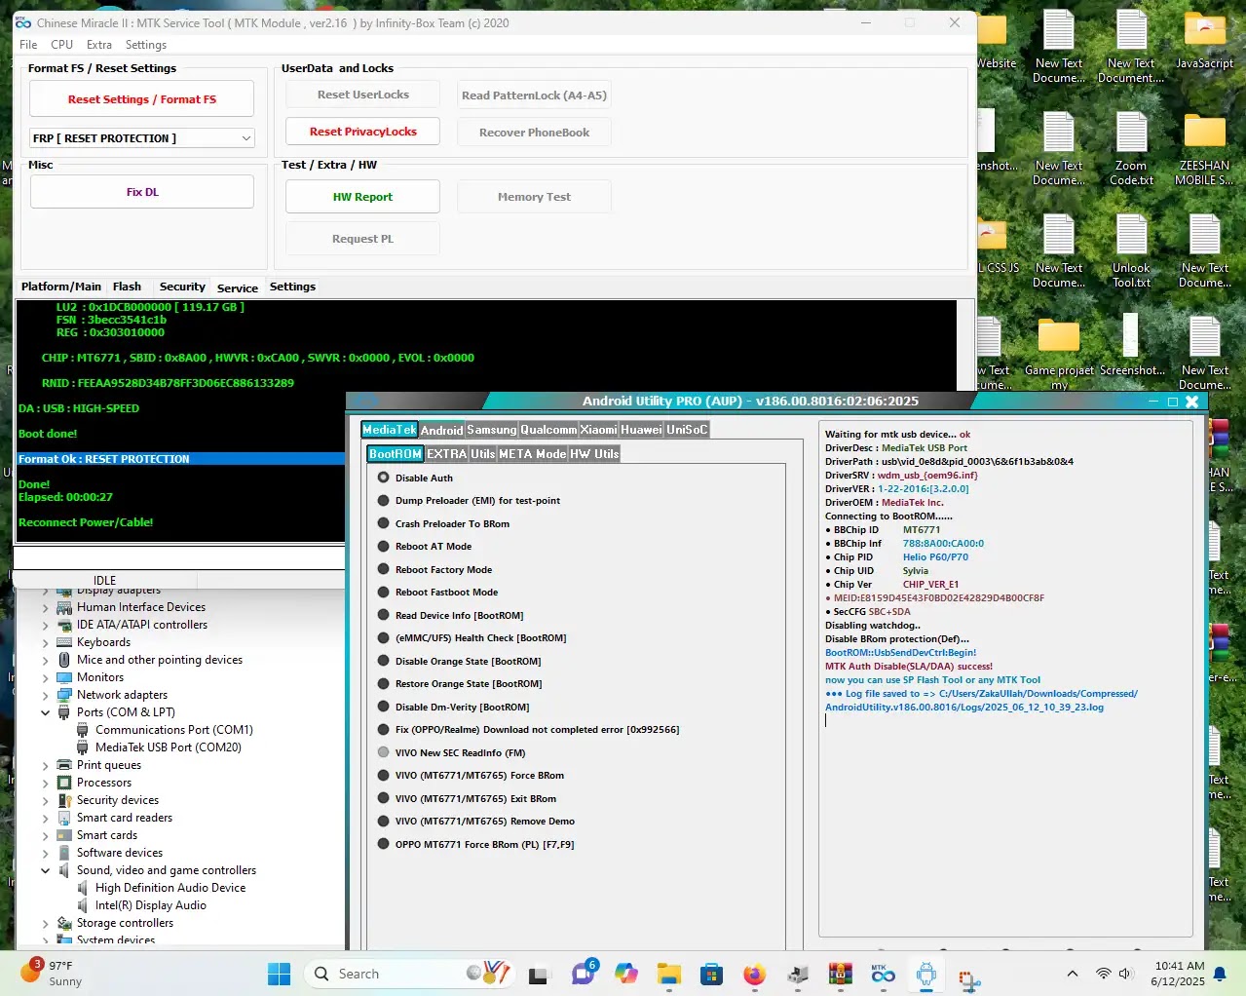Viewport: 1246px width, 996px height.
Task: Expand the Human Interface Devices node
Action: pos(45,607)
